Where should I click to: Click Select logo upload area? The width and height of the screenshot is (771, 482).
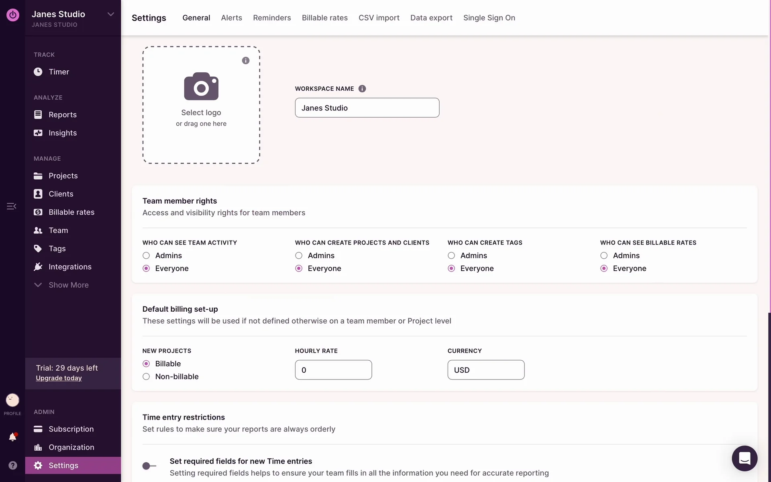click(x=201, y=105)
